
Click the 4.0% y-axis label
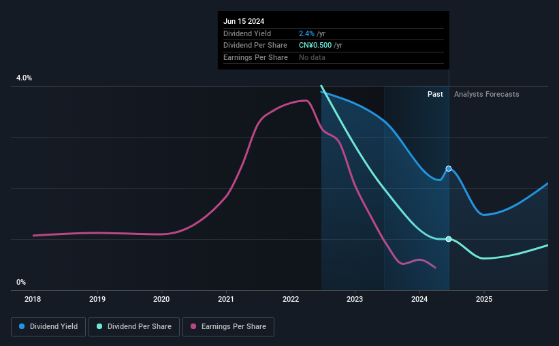pos(24,78)
